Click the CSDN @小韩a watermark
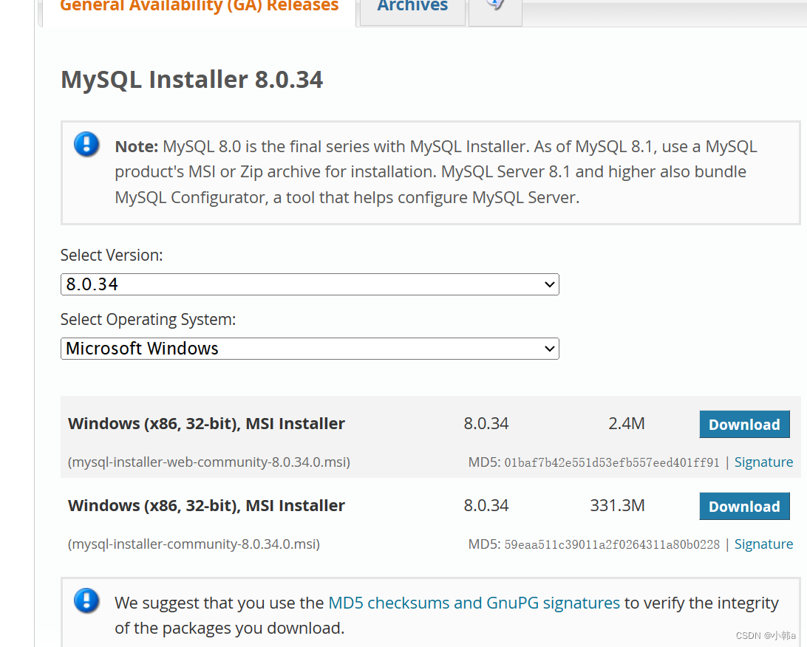Screen dimensions: 807x647 [766, 635]
